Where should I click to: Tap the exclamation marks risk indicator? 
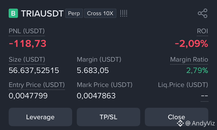124,13
